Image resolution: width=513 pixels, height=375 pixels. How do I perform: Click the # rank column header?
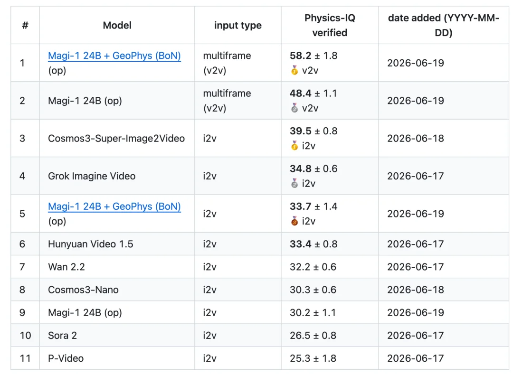(x=25, y=25)
